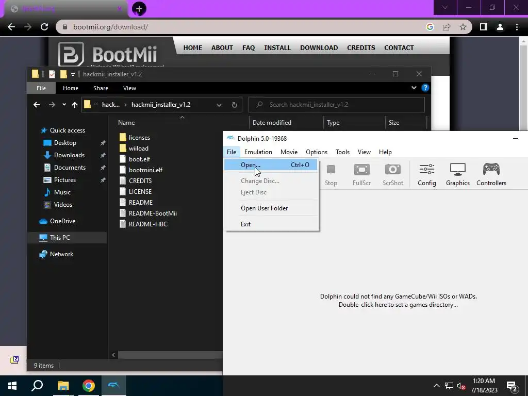528x396 pixels.
Task: Open the CONTACT link on BootMii site
Action: click(399, 48)
